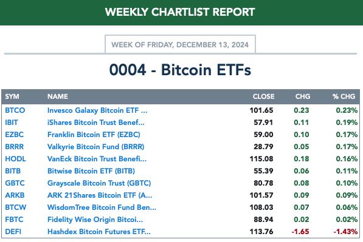Image resolution: width=363 pixels, height=242 pixels.
Task: Click Grayscale Bitcoin Trust (GBTC) name
Action: click(x=99, y=183)
